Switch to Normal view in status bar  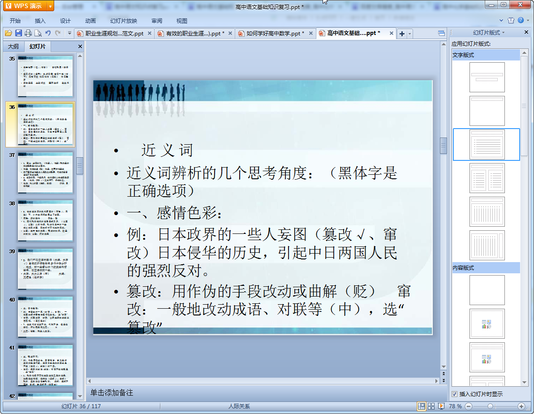pyautogui.click(x=421, y=406)
